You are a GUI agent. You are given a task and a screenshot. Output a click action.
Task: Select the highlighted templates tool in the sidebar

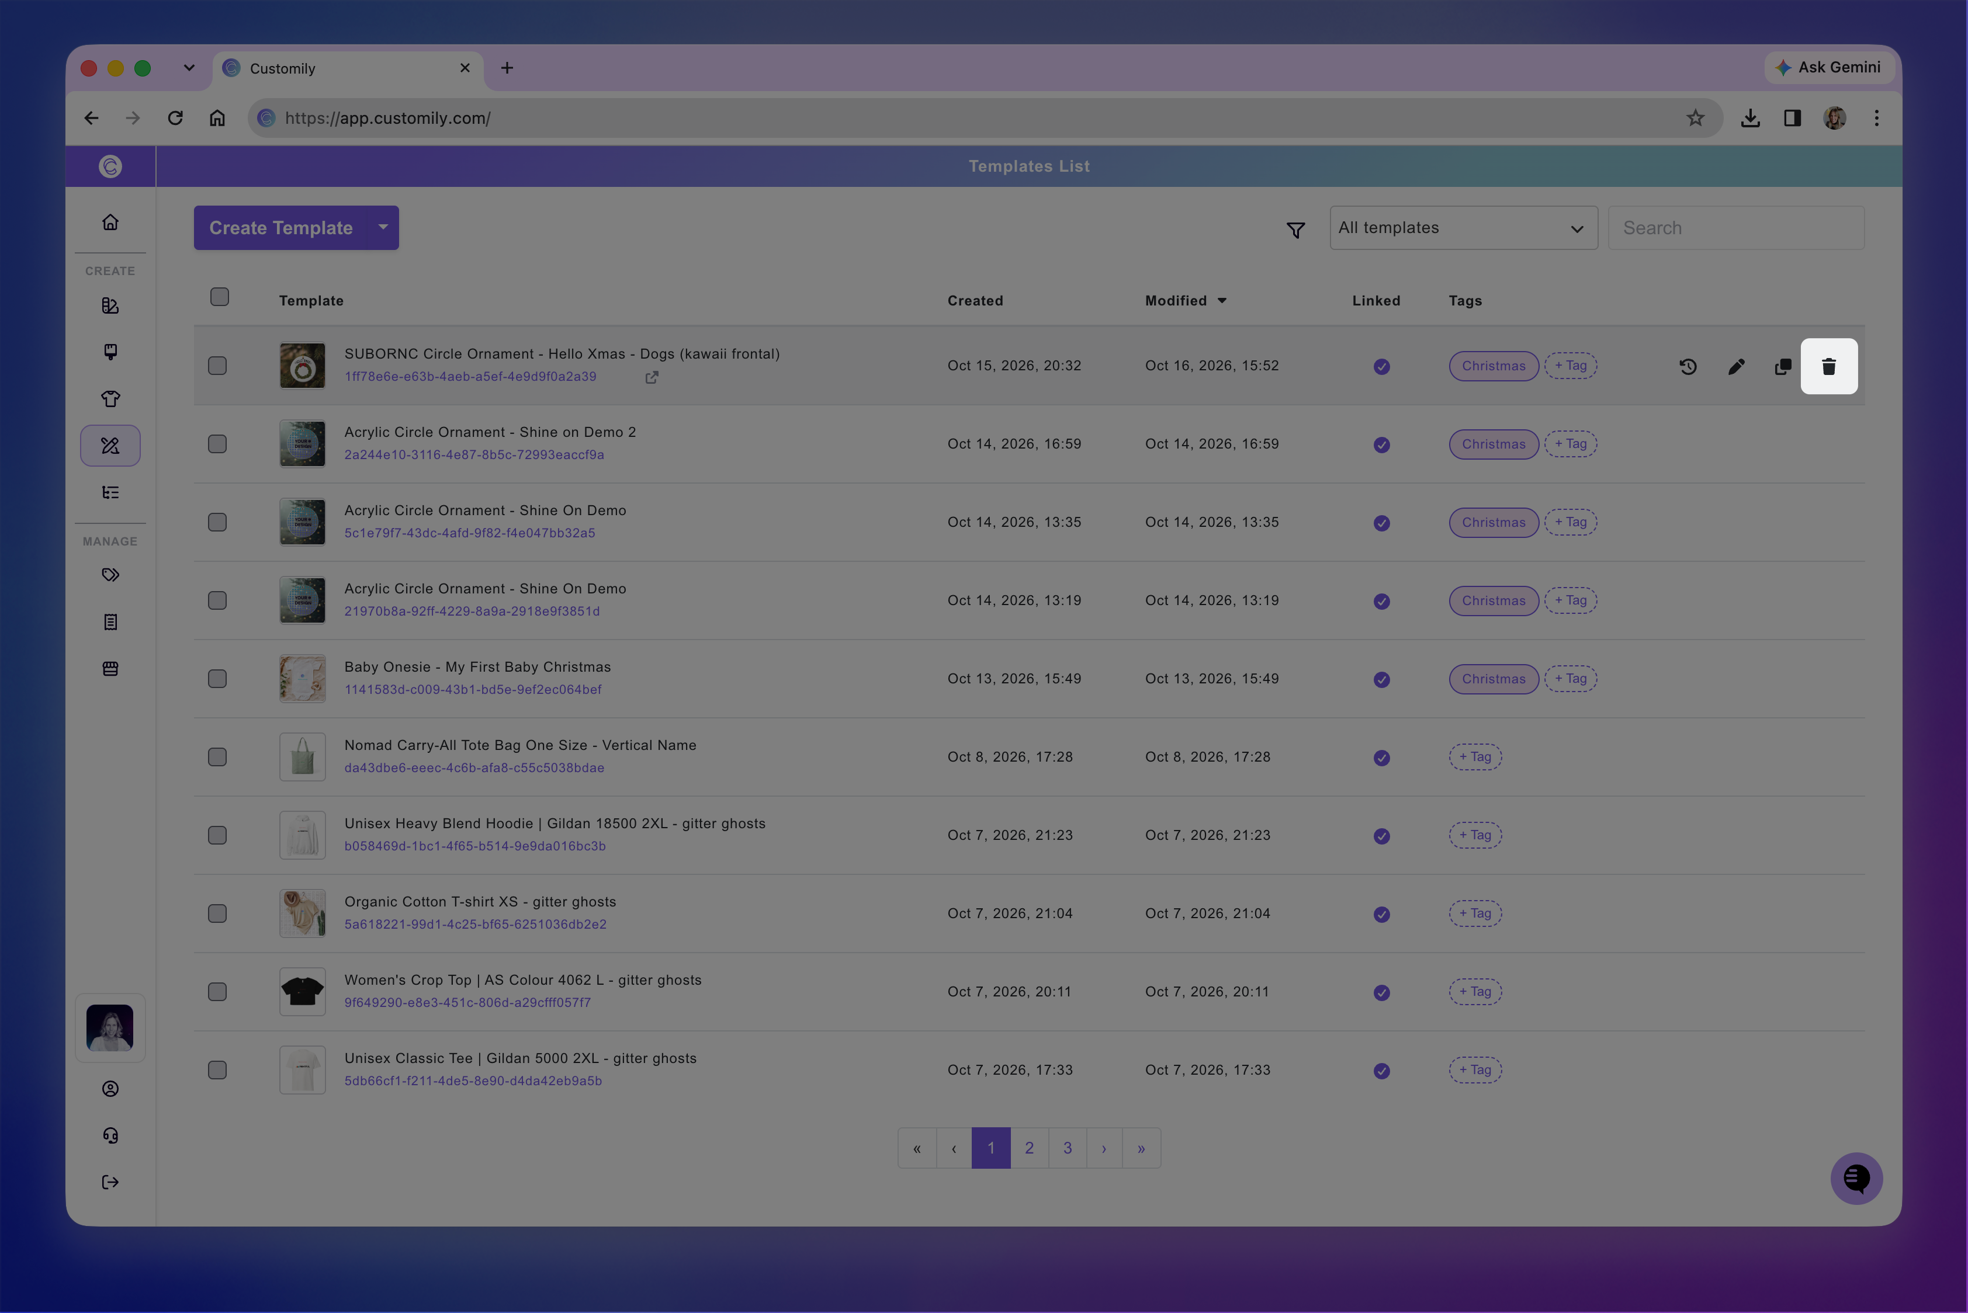110,446
